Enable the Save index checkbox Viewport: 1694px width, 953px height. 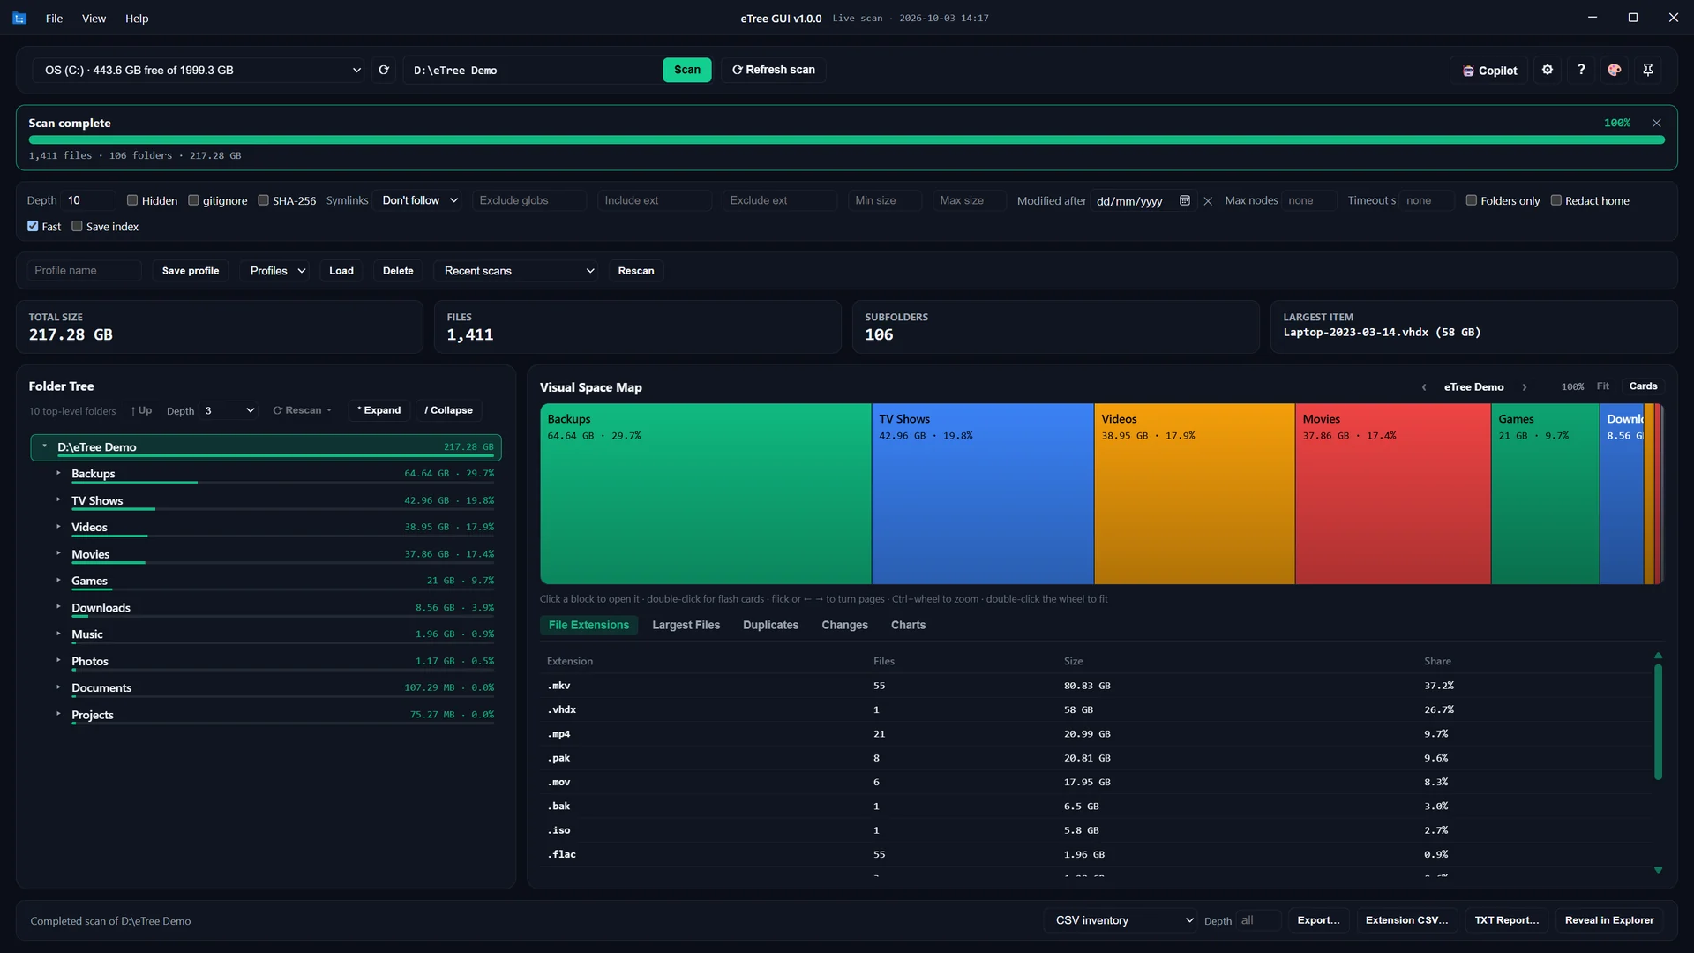77,226
